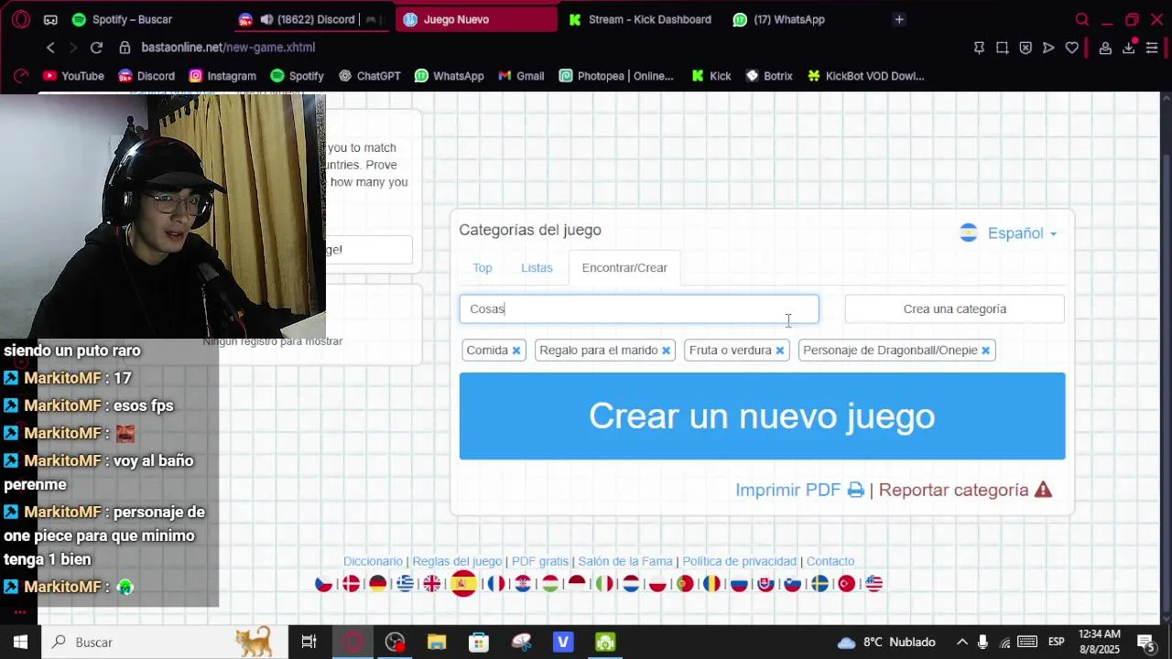1172x659 pixels.
Task: Open Task View on taskbar
Action: coord(309,643)
